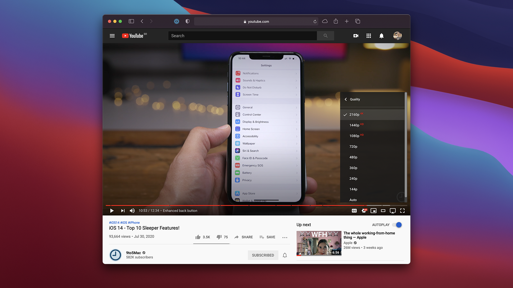Open General settings in iPhone Settings menu
This screenshot has height=288, width=513.
tap(267, 107)
